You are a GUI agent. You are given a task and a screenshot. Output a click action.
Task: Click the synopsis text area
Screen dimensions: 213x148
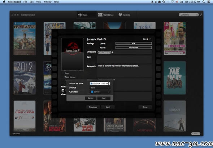point(124,71)
